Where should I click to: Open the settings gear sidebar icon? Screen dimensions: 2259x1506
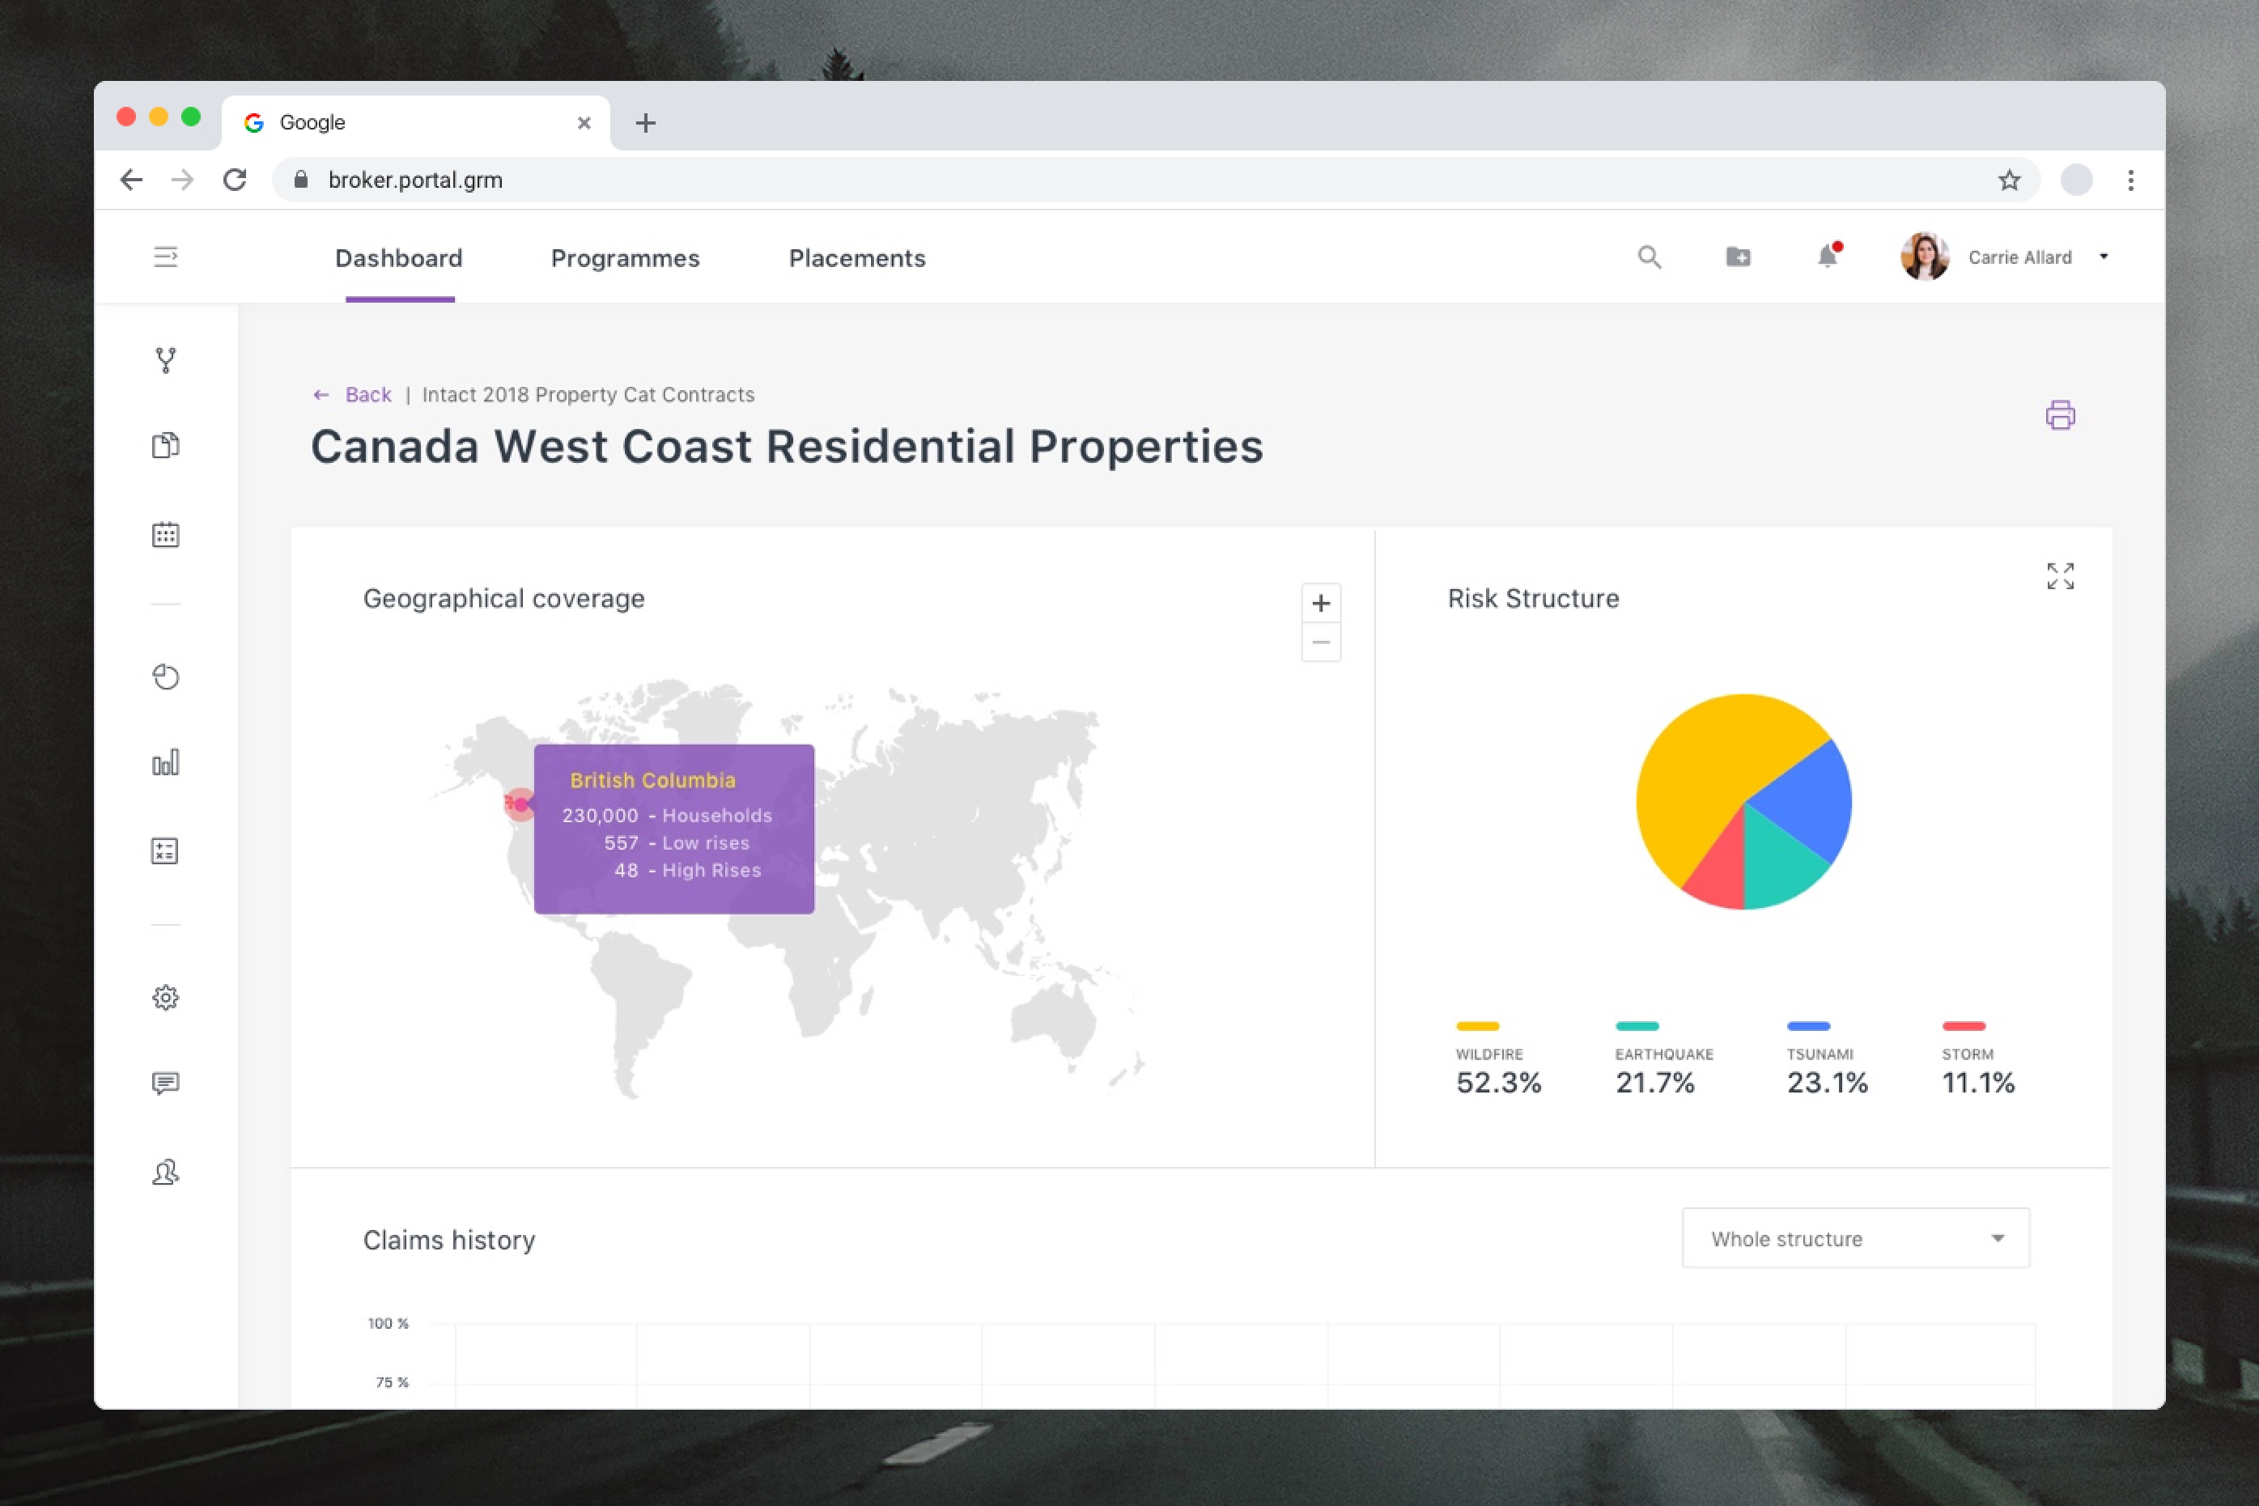pos(165,998)
